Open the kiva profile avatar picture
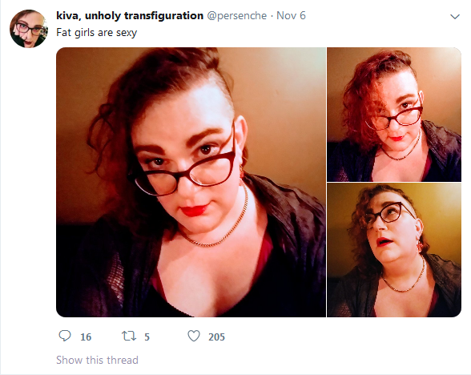 click(x=29, y=29)
